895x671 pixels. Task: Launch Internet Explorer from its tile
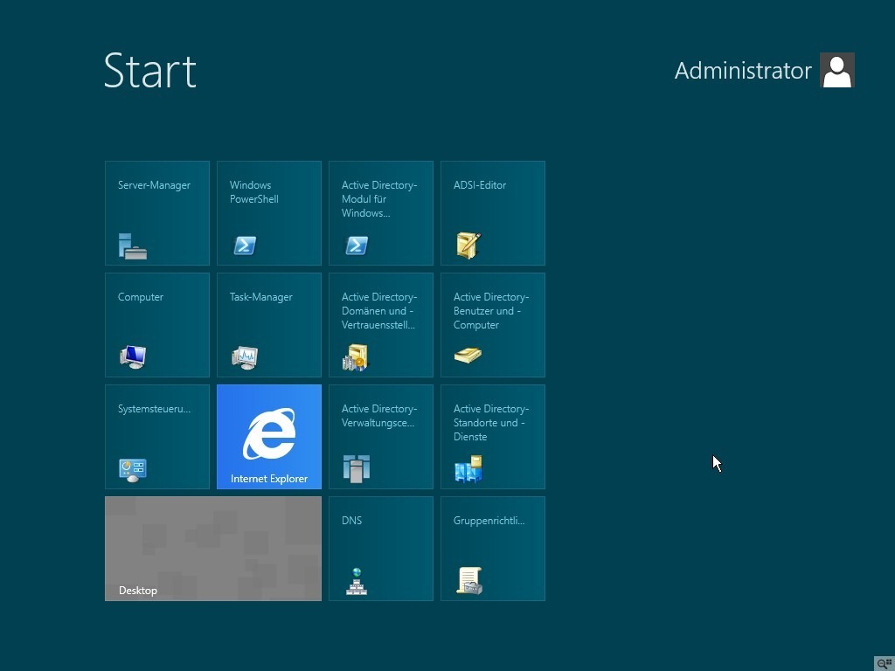pyautogui.click(x=269, y=437)
